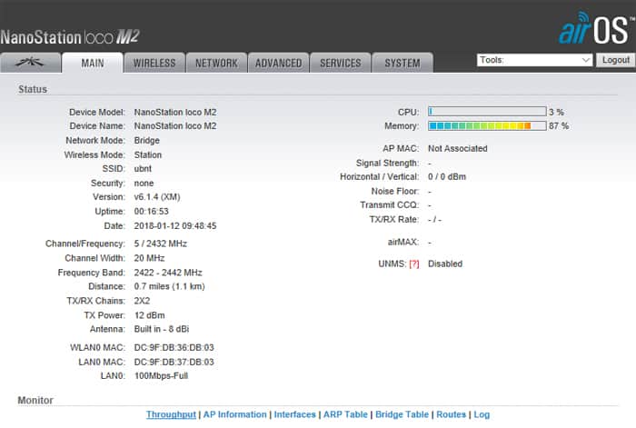636x428 pixels.
Task: Click the Date value 2018-01-12 09:48:45
Action: click(175, 226)
